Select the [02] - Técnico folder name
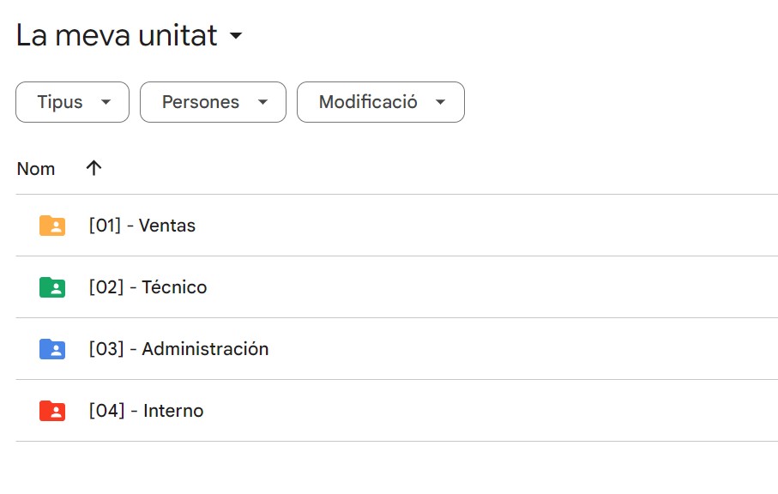The height and width of the screenshot is (494, 778). [x=148, y=287]
